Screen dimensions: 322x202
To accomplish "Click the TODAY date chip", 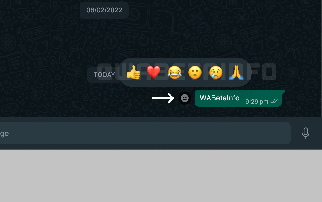I will (104, 75).
